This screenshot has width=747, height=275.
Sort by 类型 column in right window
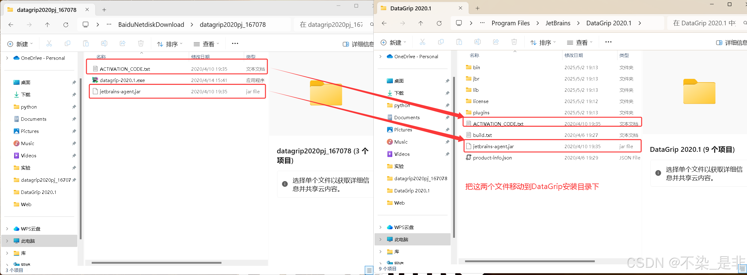(x=624, y=55)
